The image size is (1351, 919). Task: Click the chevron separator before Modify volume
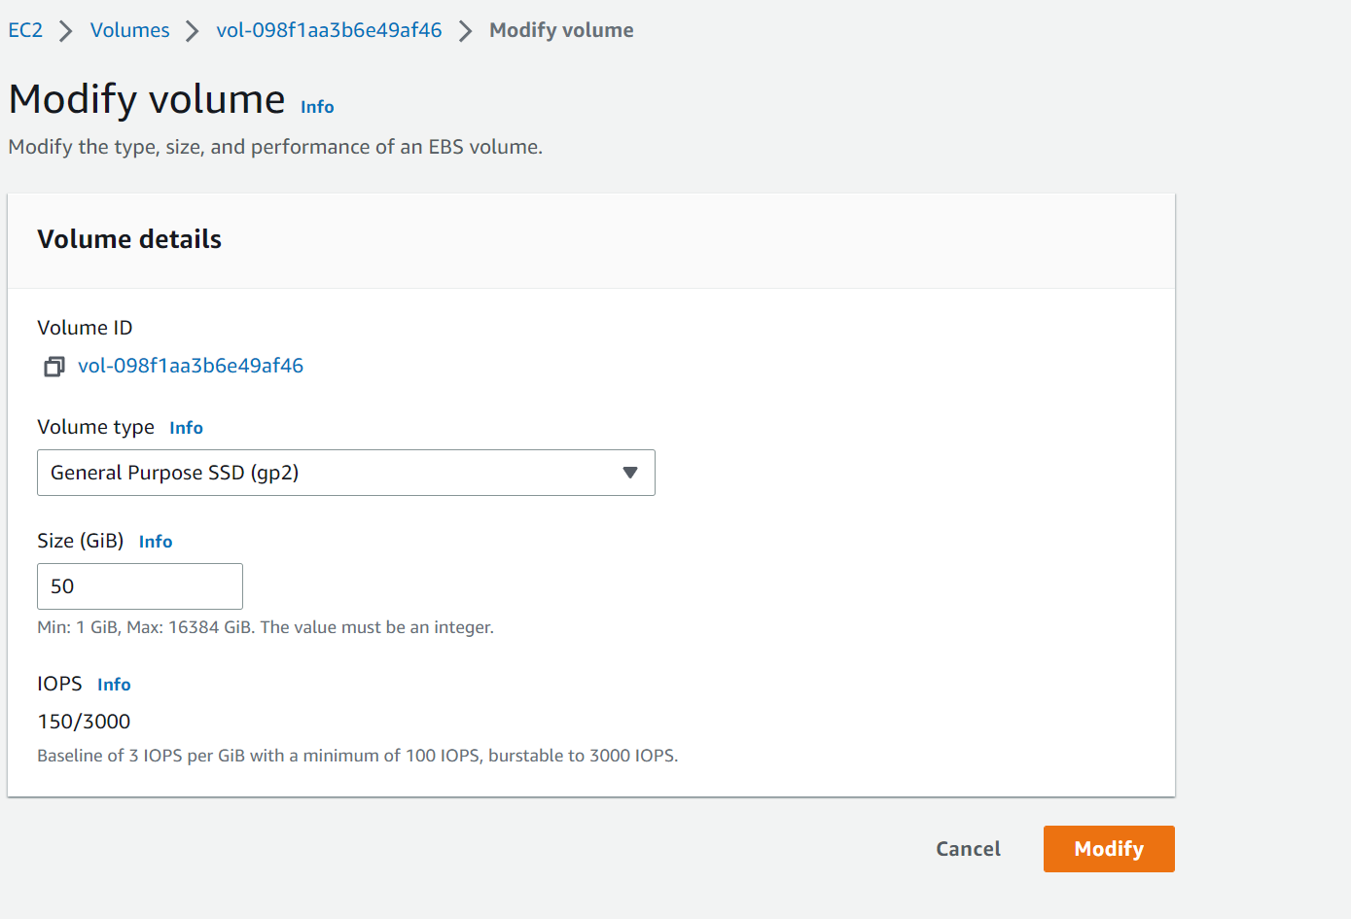[x=467, y=30]
